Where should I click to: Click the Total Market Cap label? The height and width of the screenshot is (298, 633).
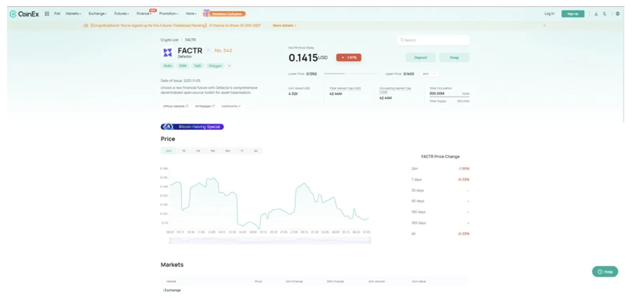(x=345, y=88)
